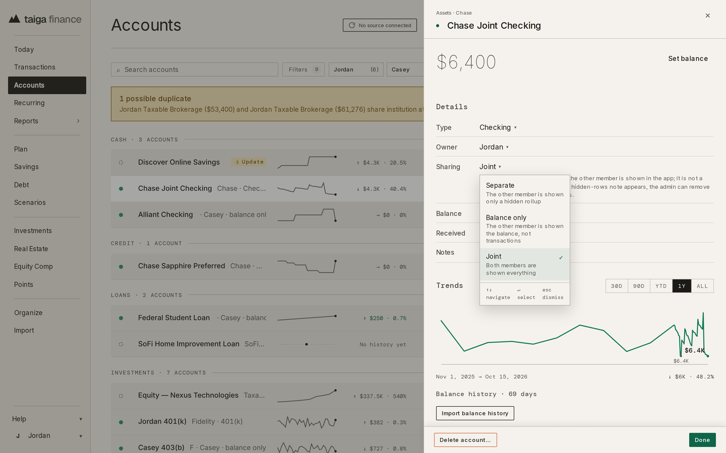The height and width of the screenshot is (453, 726).
Task: Click the Done button
Action: click(x=702, y=440)
